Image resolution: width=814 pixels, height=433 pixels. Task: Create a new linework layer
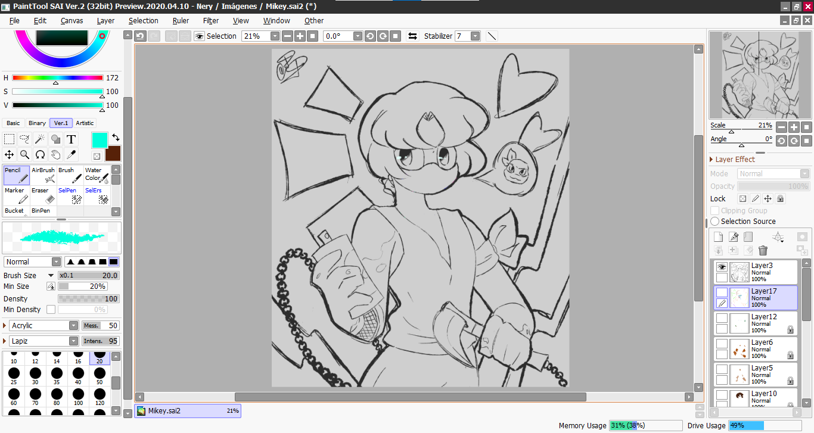[x=734, y=237]
